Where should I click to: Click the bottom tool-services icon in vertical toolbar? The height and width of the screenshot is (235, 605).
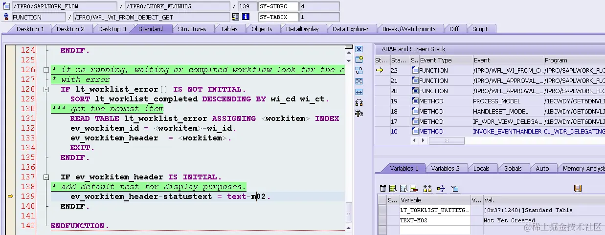point(359,113)
